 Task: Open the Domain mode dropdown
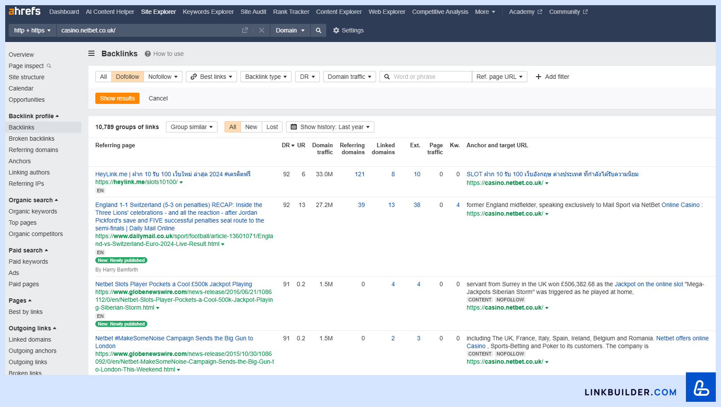coord(290,30)
